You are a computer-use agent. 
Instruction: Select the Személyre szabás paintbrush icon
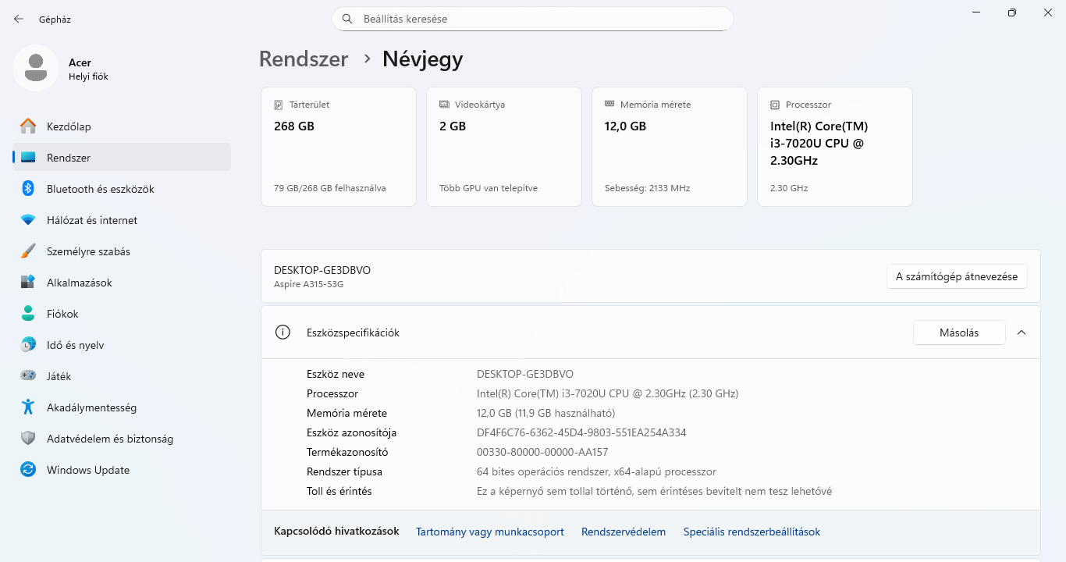click(x=28, y=251)
